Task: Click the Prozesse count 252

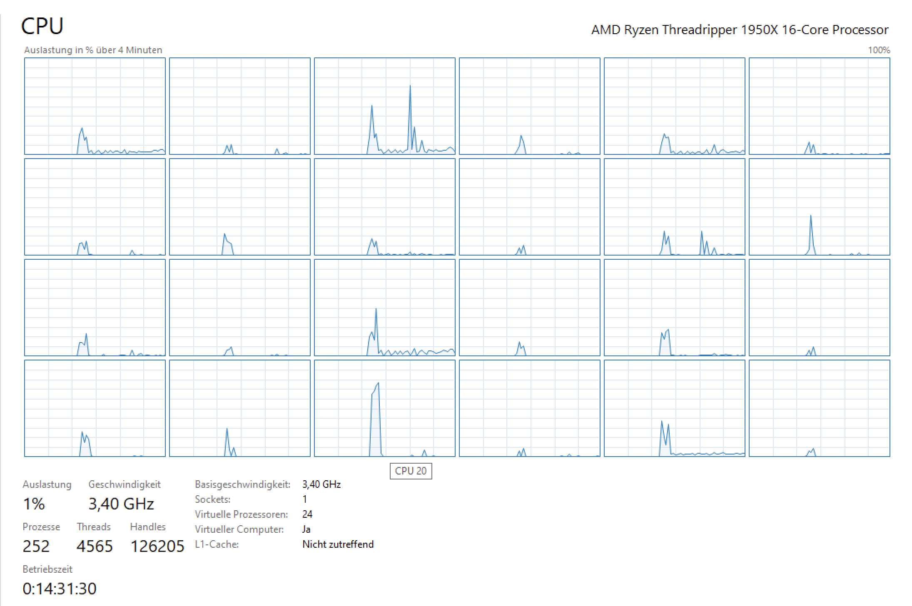Action: (x=36, y=546)
